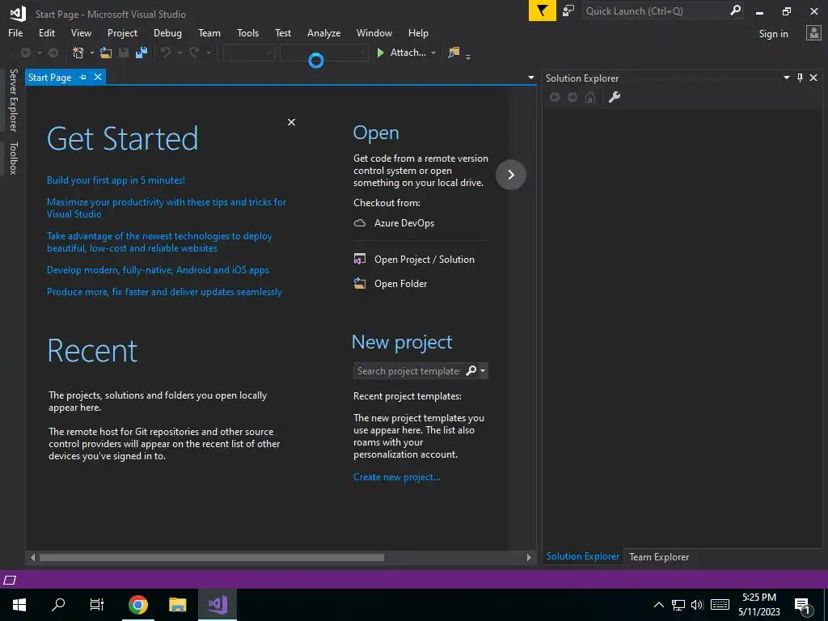Open the Tools menu

click(x=247, y=32)
